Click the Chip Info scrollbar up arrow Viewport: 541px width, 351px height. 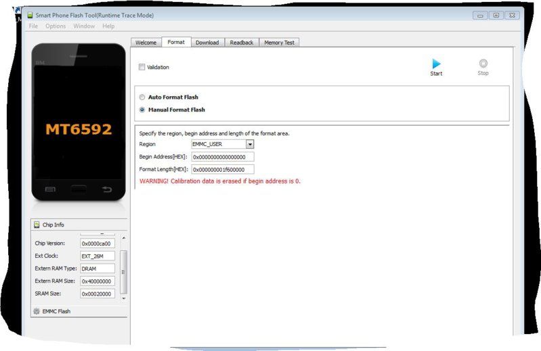point(123,237)
